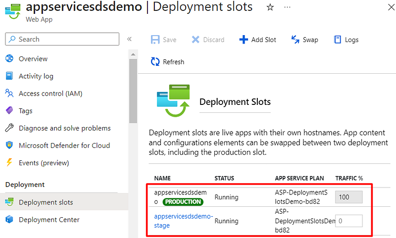396x238 pixels.
Task: Click the Access control (IAM) people icon
Action: [x=9, y=94]
